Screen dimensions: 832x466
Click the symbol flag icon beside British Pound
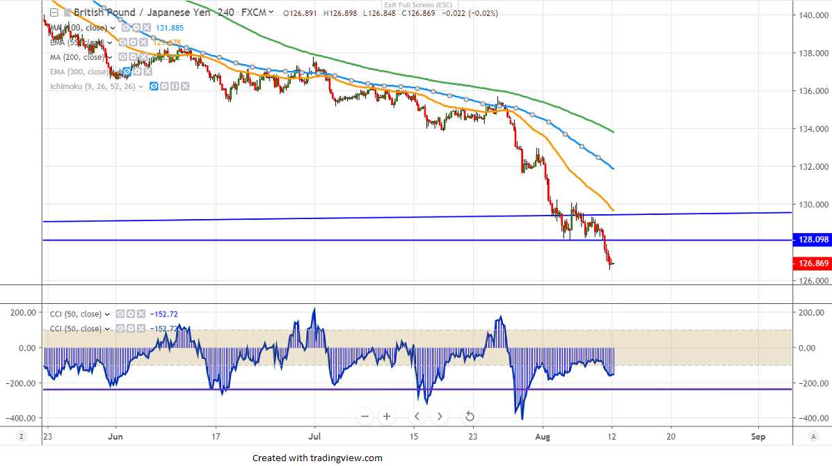pyautogui.click(x=67, y=13)
